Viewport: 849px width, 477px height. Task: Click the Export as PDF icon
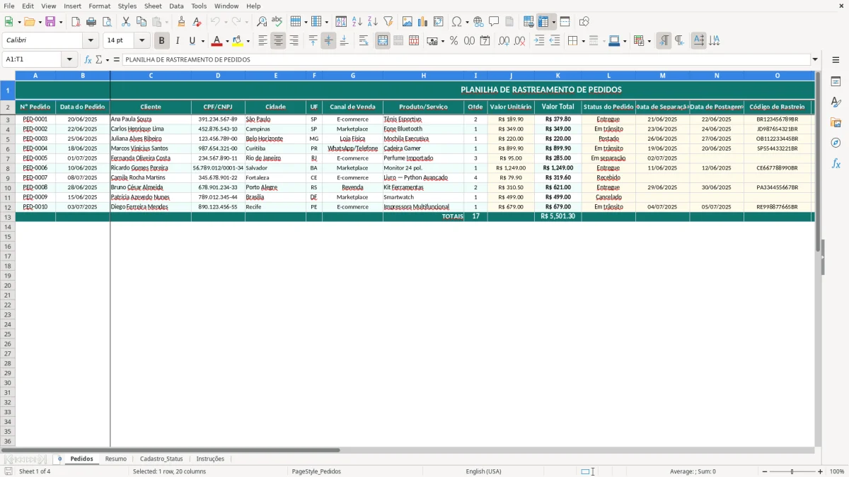(76, 22)
